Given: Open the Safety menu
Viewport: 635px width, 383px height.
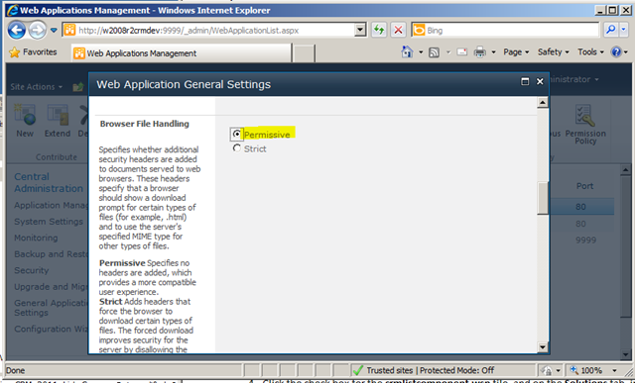Looking at the screenshot, I should coord(554,52).
